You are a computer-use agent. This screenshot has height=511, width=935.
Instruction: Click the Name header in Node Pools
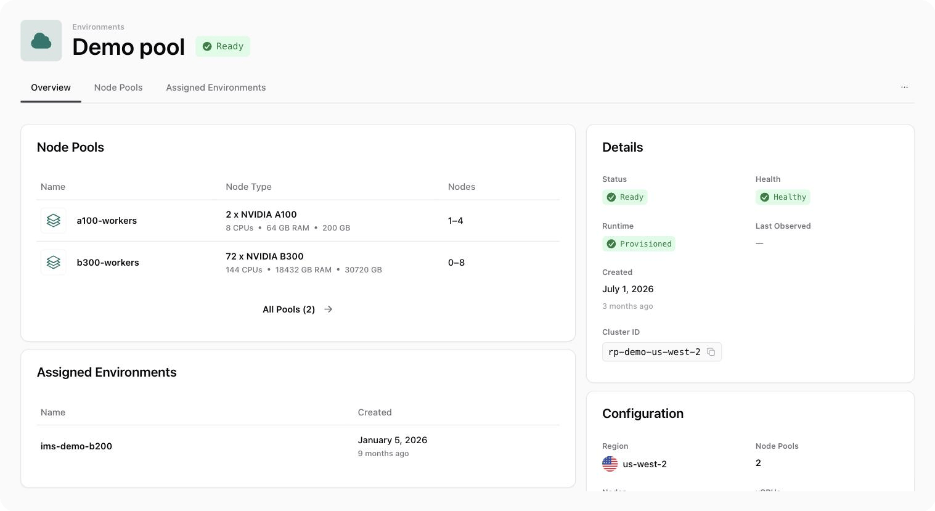tap(53, 187)
